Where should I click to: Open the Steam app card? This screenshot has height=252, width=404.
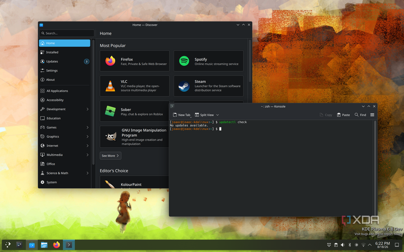pos(208,86)
